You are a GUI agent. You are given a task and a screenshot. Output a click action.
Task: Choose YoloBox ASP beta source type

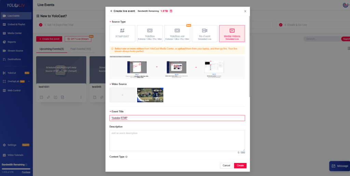click(177, 33)
